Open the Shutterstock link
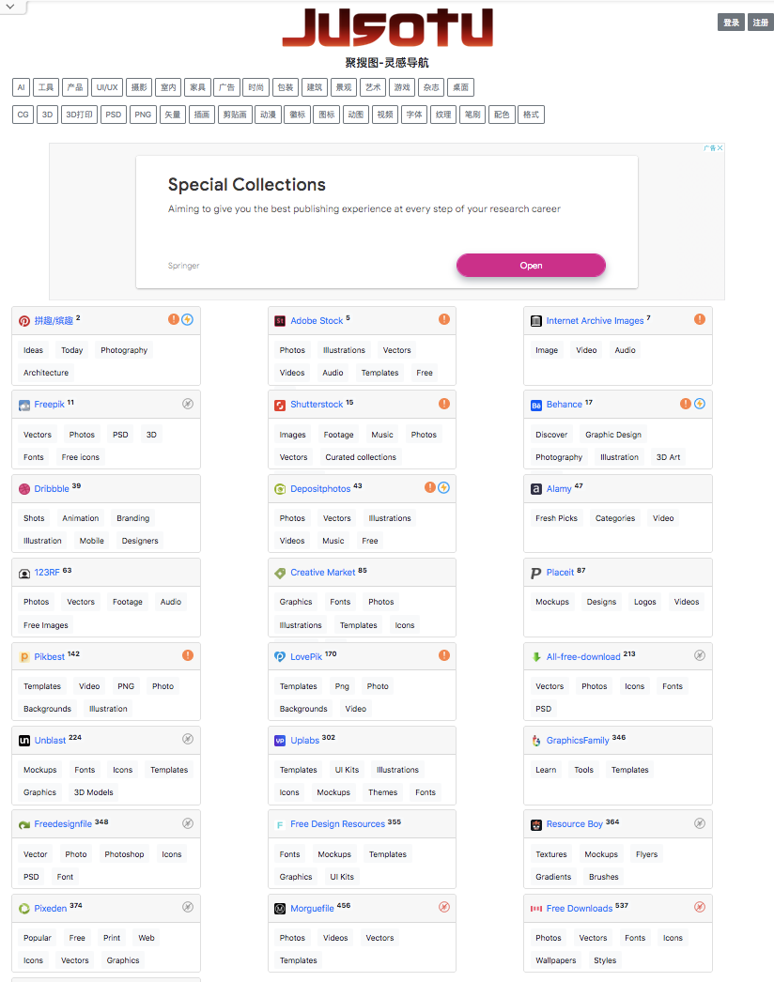 tap(317, 405)
